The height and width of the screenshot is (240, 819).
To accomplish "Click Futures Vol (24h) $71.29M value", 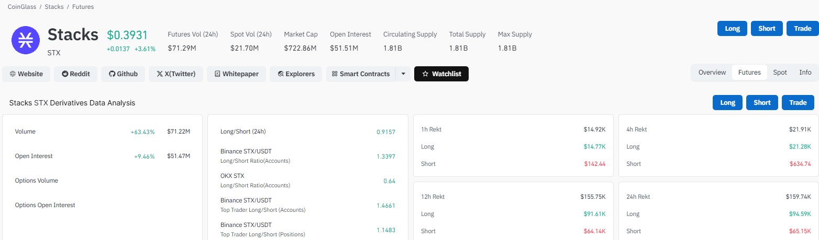I will (x=182, y=48).
